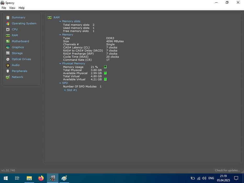Viewport: 244px width, 183px height.
Task: Open the notification center icon
Action: (x=236, y=178)
